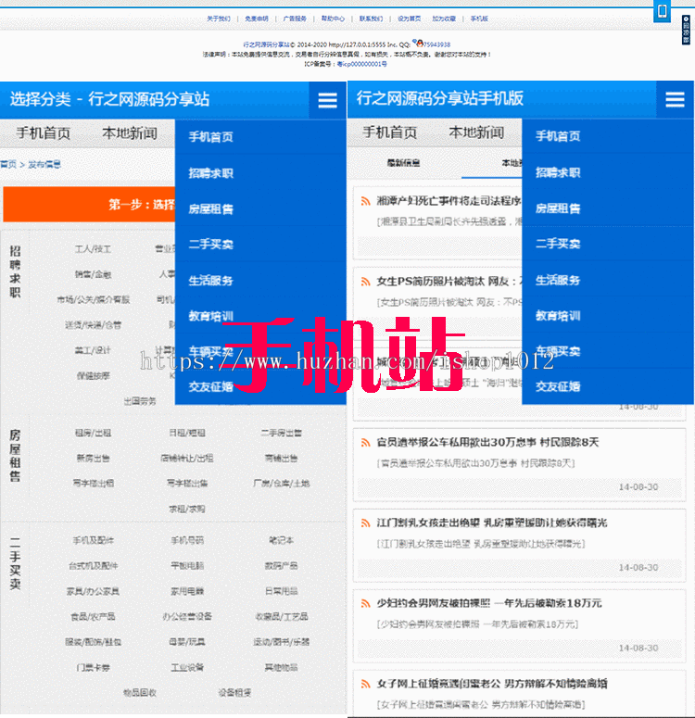Image resolution: width=695 pixels, height=718 pixels.
Task: Choose the 门票卡券 category
Action: point(93,667)
